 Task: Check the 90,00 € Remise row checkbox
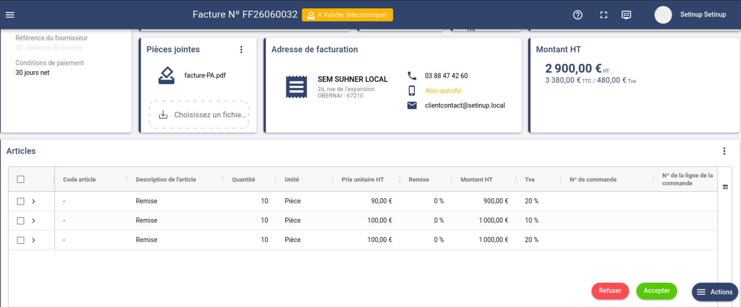[x=21, y=201]
